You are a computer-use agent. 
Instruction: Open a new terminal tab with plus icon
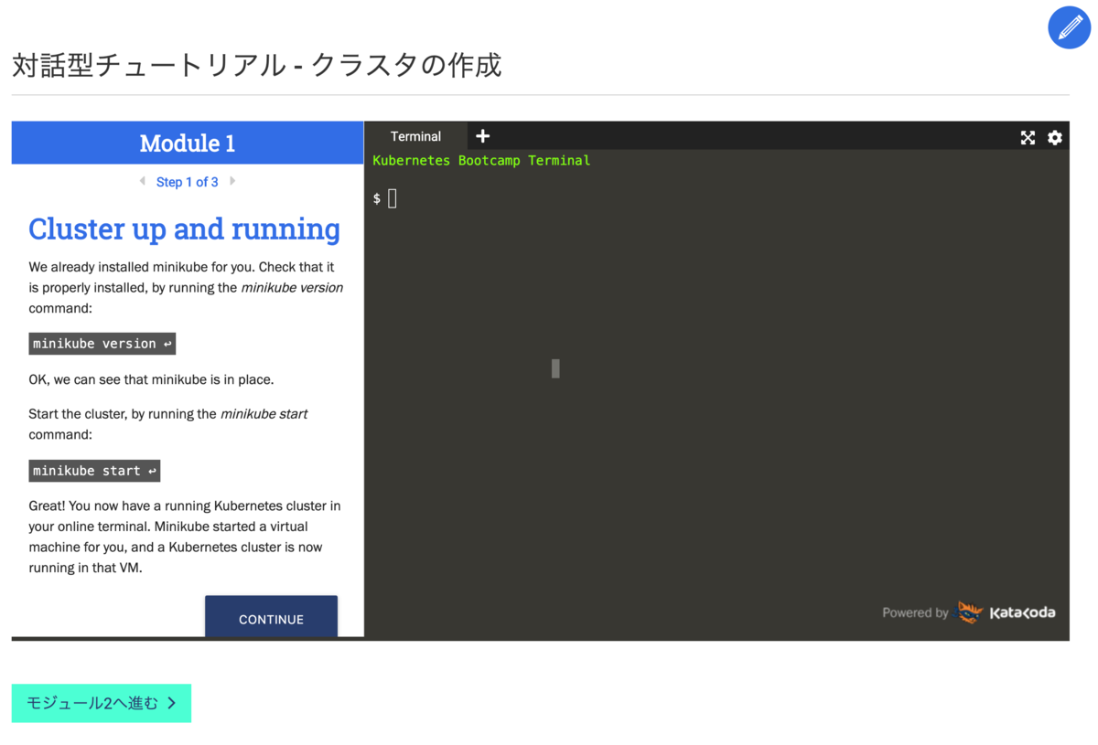click(482, 136)
